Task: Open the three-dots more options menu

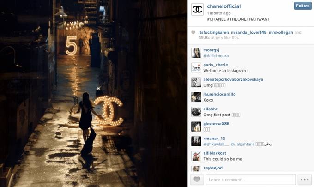Action: point(305,180)
